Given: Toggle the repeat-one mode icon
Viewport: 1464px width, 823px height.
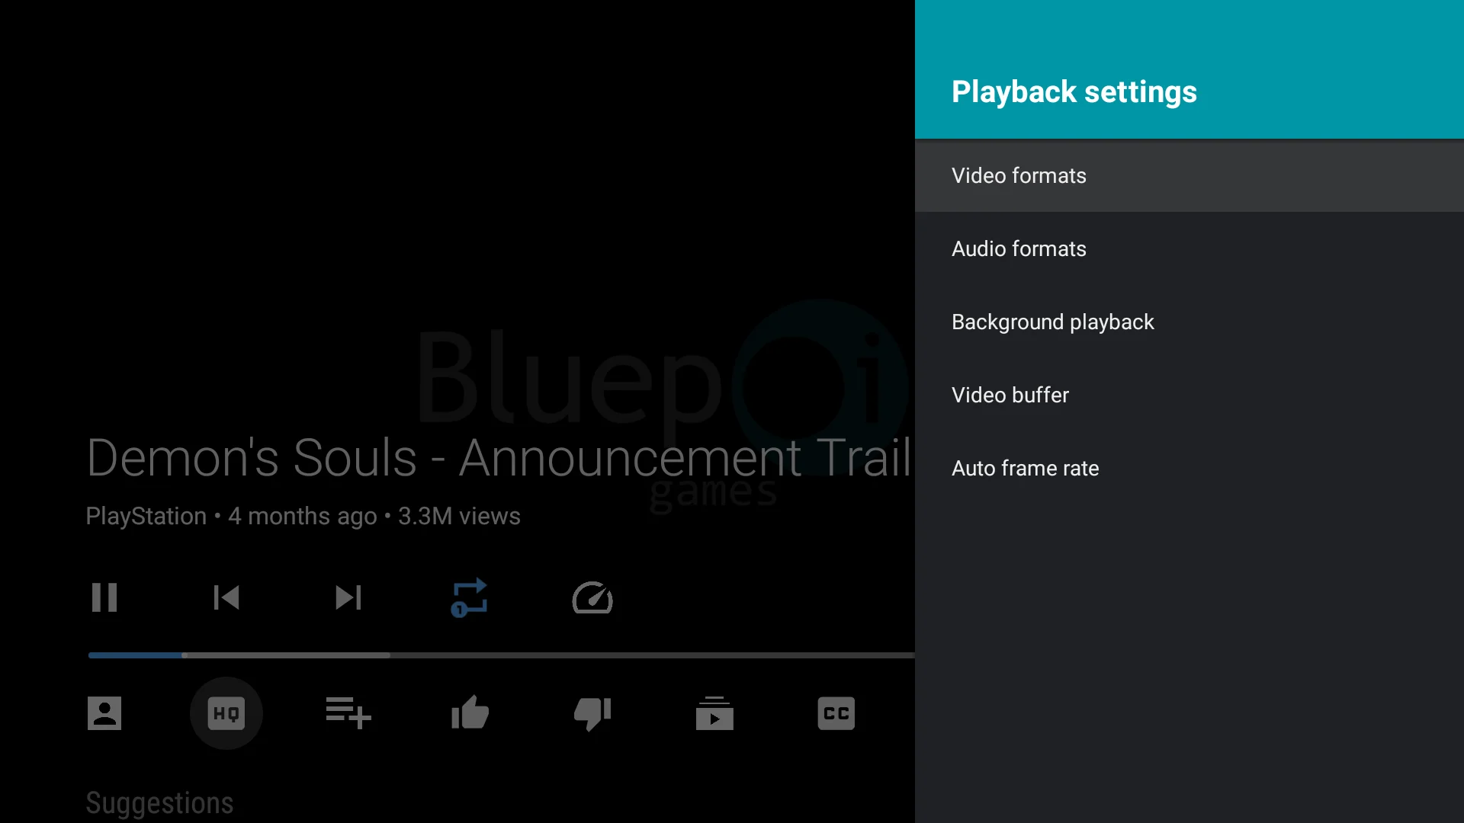Looking at the screenshot, I should (x=470, y=597).
